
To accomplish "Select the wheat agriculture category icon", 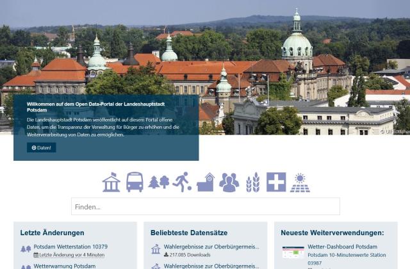I will click(253, 182).
